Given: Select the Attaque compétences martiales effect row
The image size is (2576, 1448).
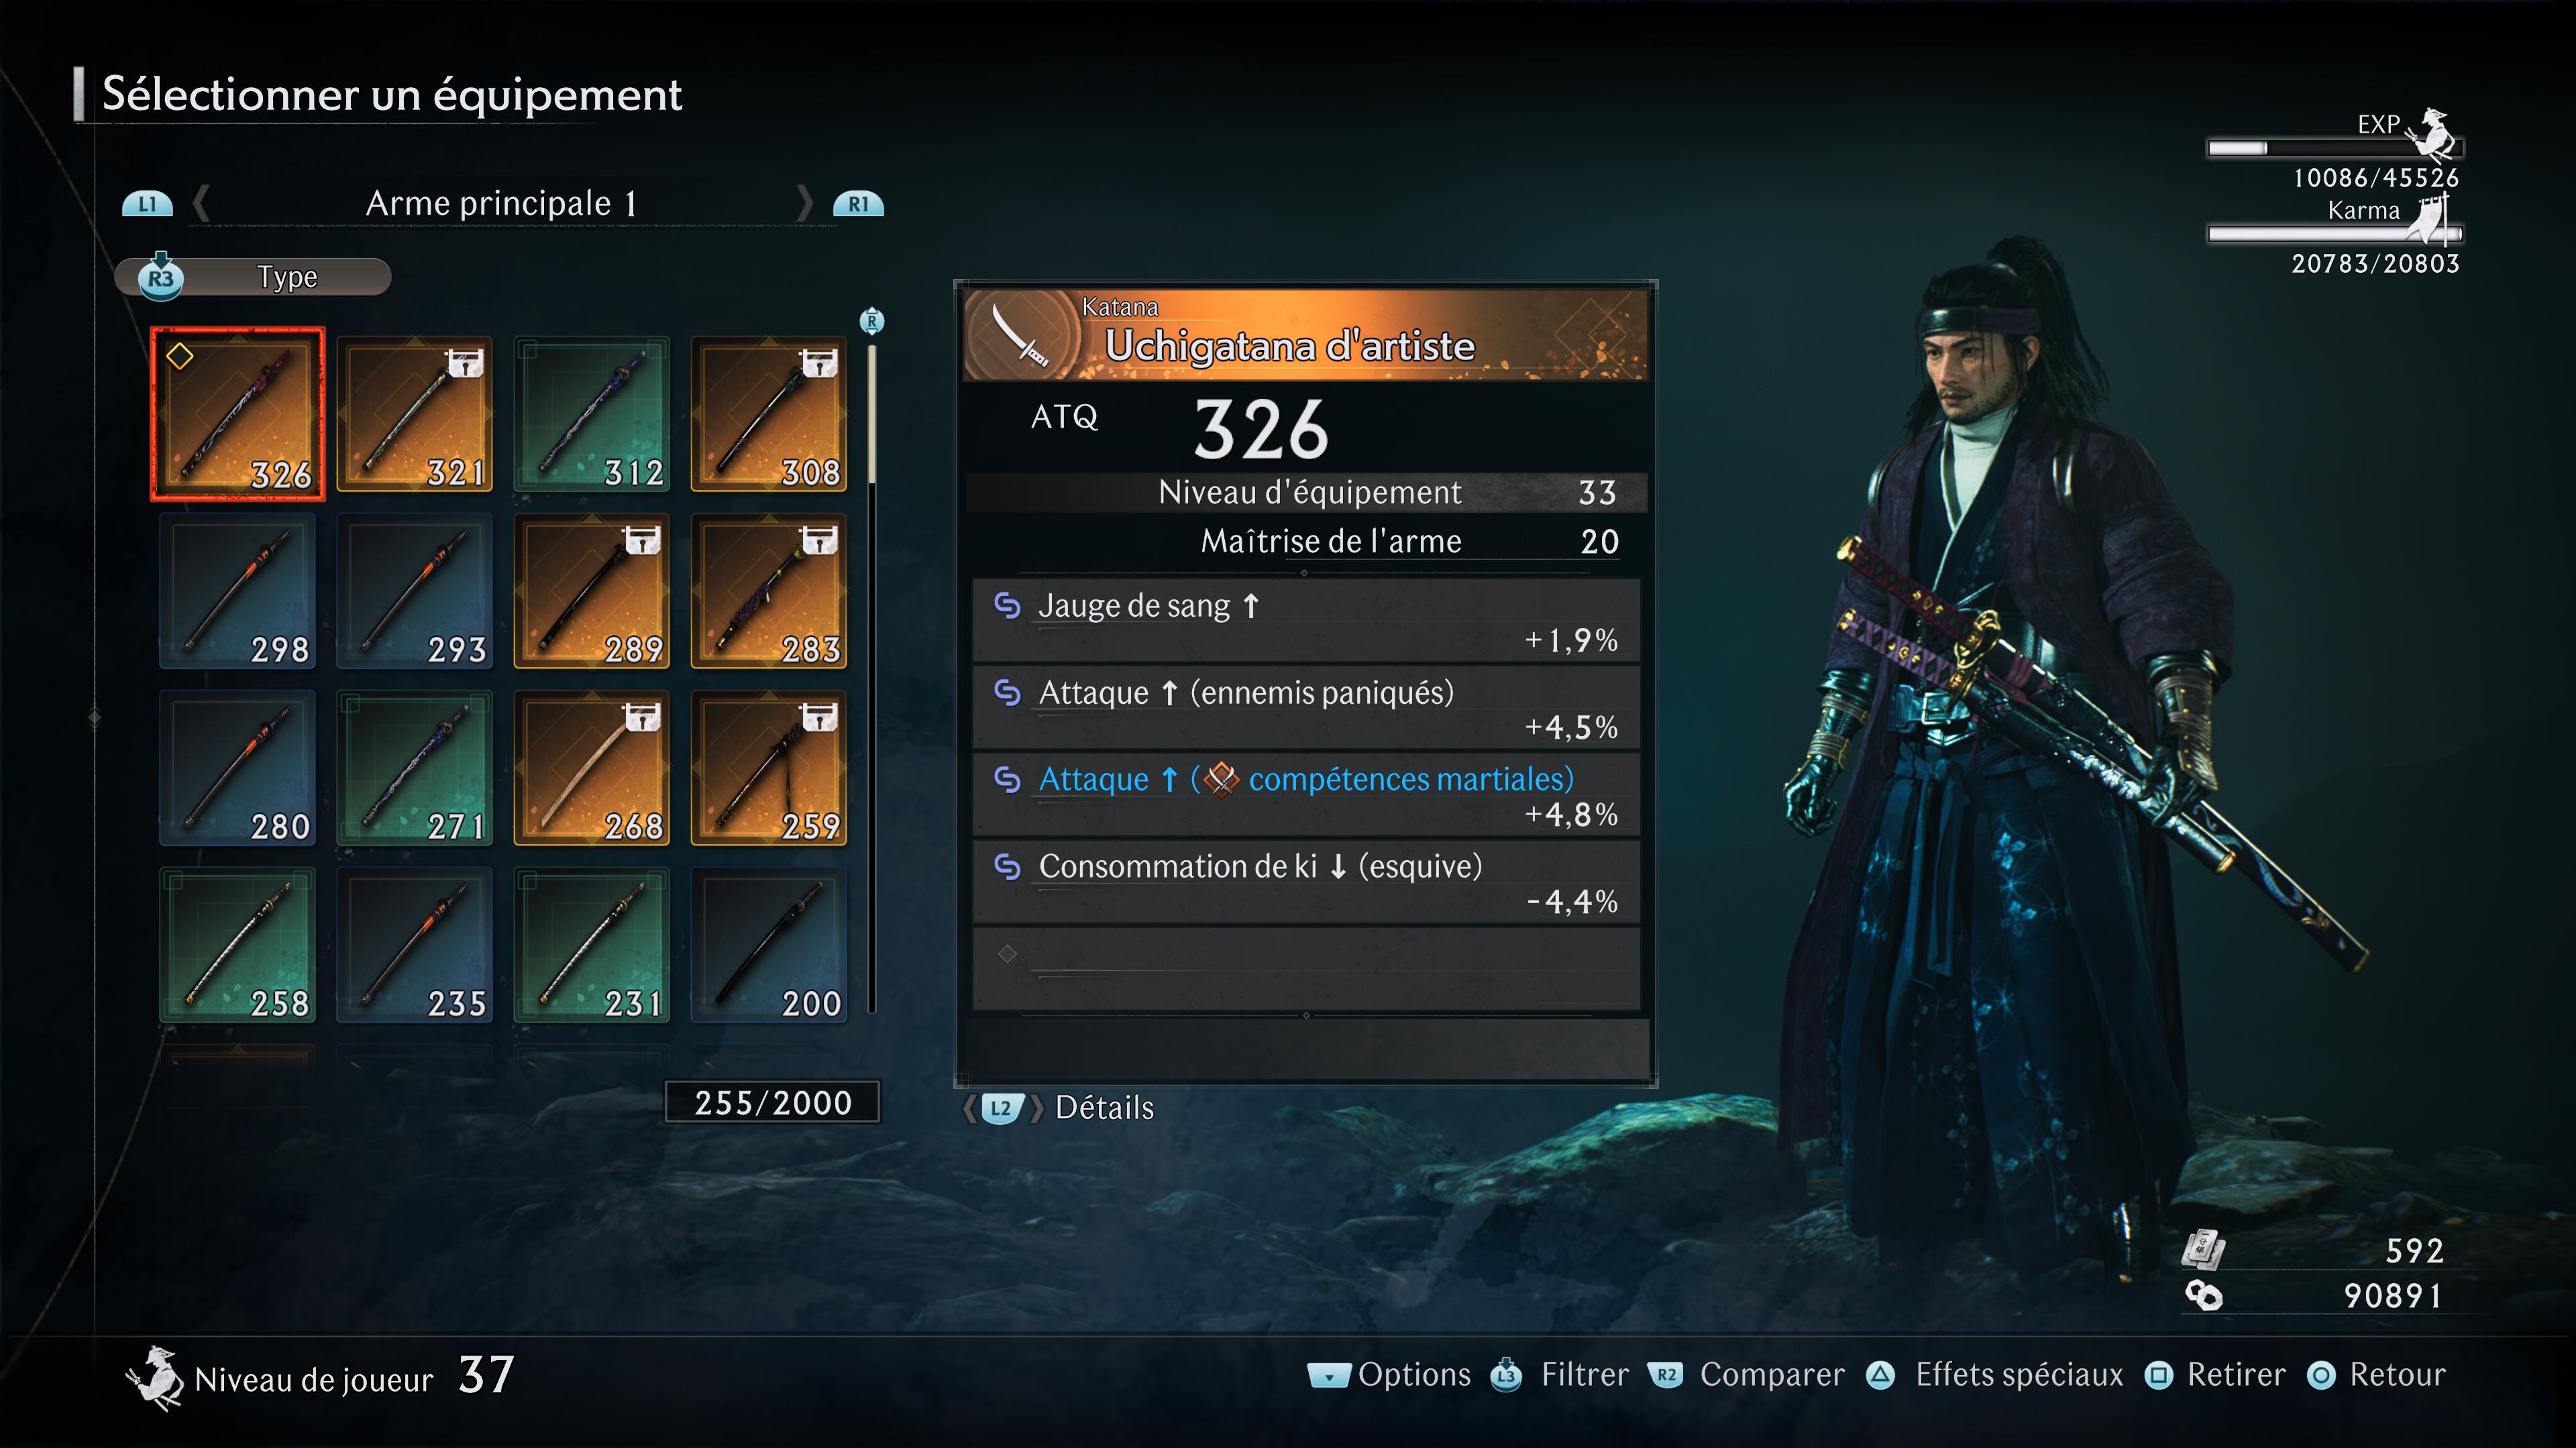Looking at the screenshot, I should (1306, 796).
